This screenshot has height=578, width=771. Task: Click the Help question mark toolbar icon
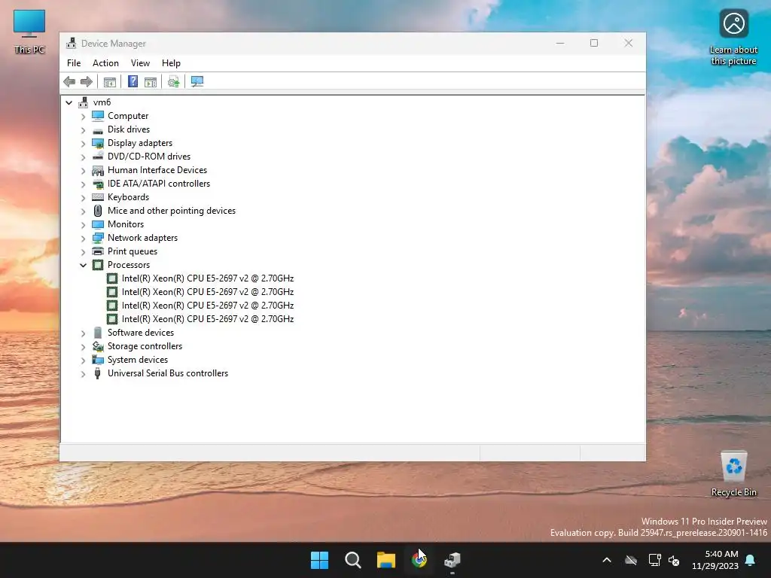pos(133,81)
